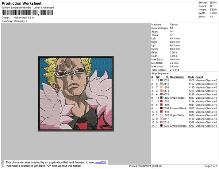Click the Color changes value 13
219x169 pixels.
coord(172,28)
